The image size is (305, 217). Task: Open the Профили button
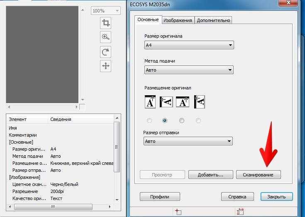(x=160, y=197)
